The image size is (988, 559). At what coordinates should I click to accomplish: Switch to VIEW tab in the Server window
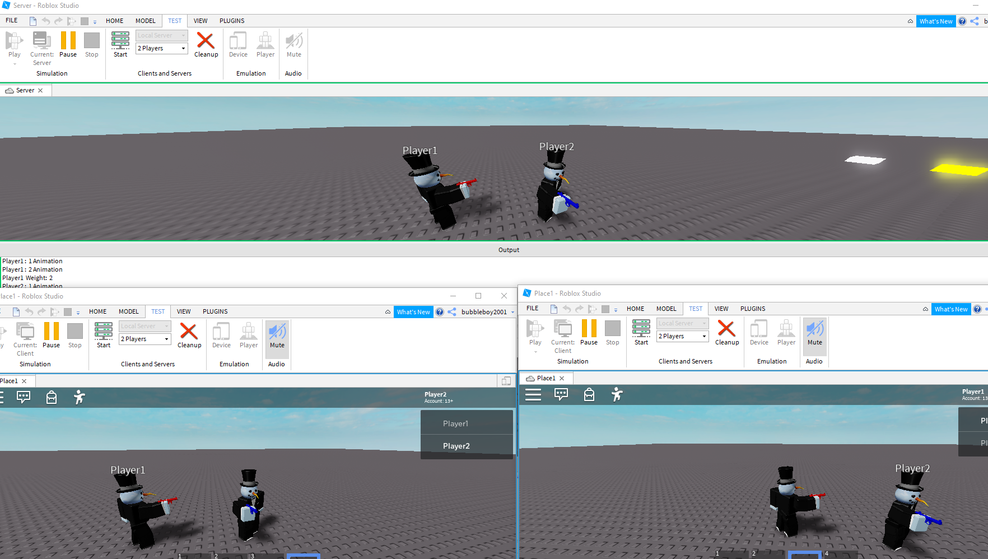201,21
